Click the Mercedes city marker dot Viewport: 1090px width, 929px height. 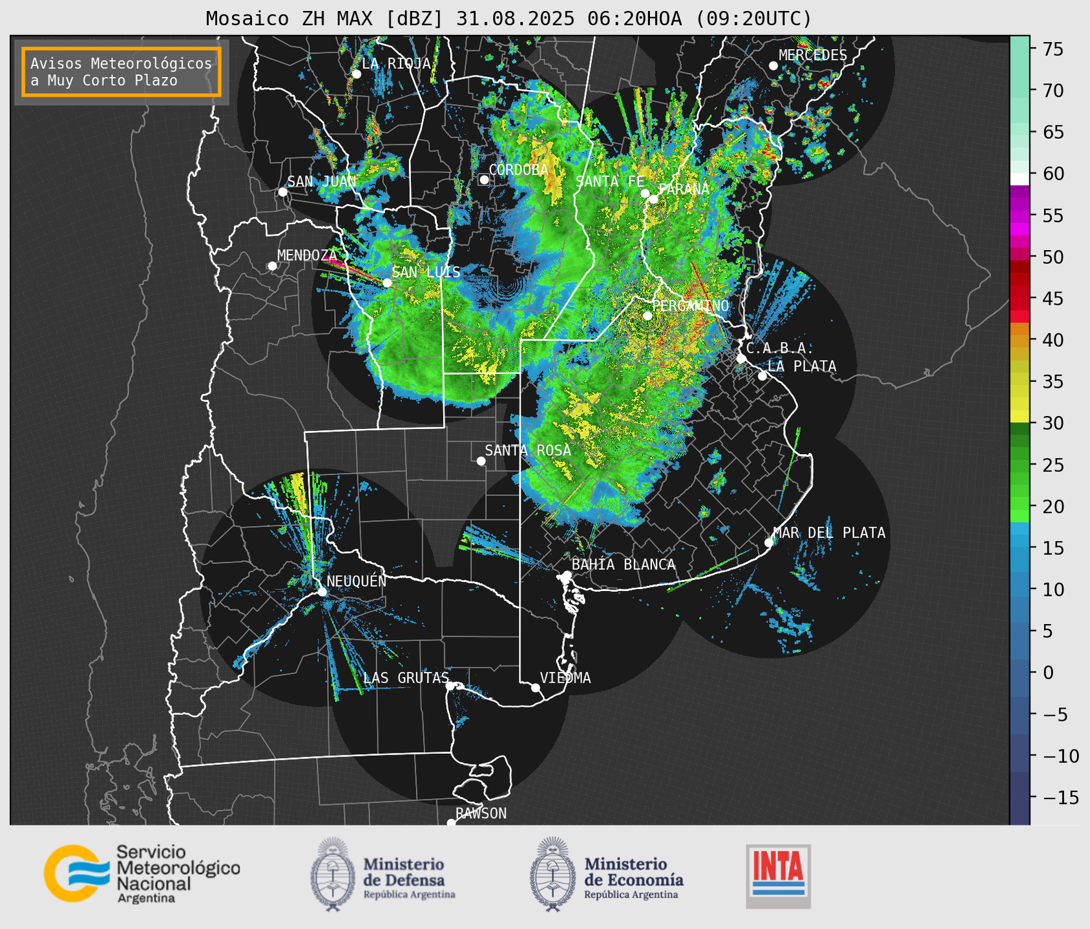coord(773,66)
